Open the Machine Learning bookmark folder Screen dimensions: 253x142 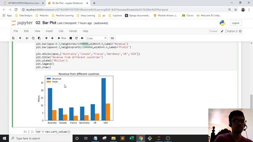click(62, 15)
